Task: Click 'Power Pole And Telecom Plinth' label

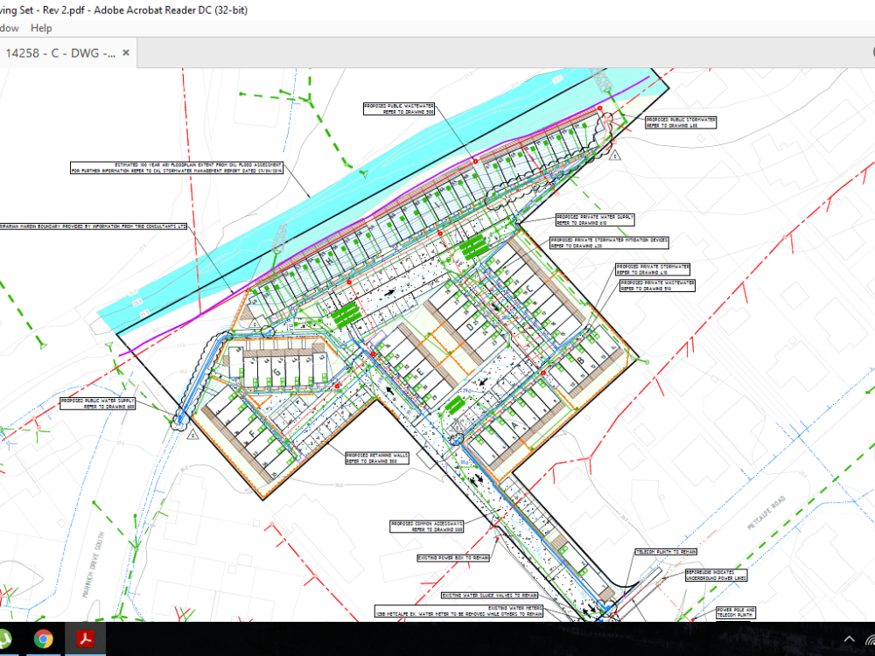Action: pyautogui.click(x=736, y=612)
